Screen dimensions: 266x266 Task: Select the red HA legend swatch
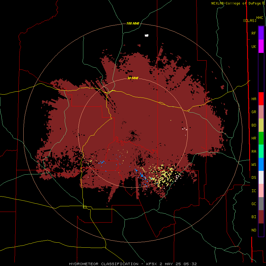[261, 99]
